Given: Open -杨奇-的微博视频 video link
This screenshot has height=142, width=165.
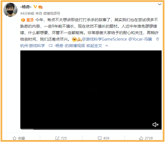Looking at the screenshot, I should [x=69, y=46].
